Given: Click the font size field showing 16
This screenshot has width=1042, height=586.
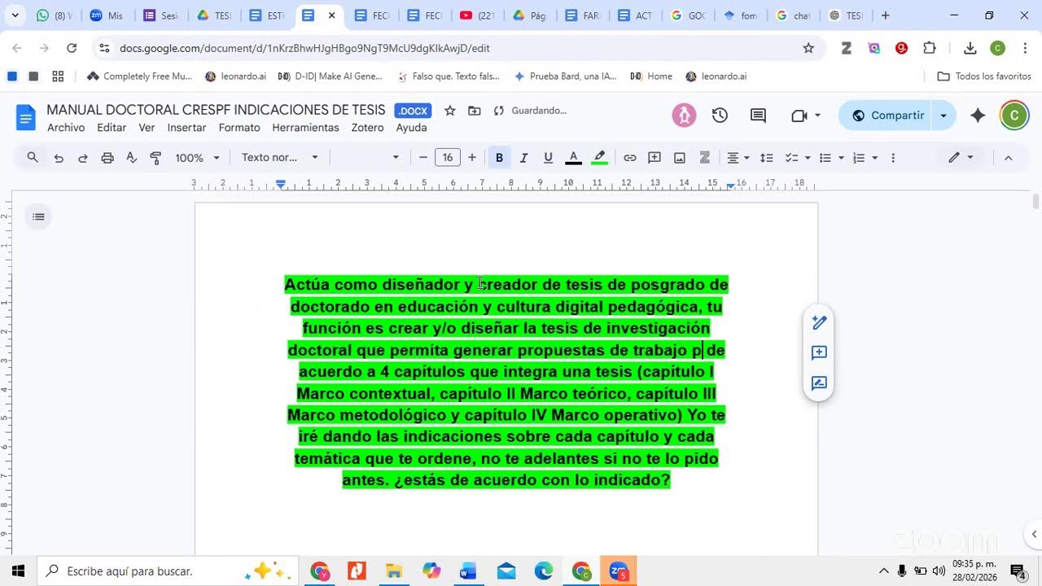Looking at the screenshot, I should point(448,158).
